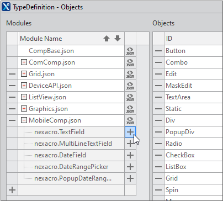Add nexacro.TextField object with plus icon
Image resolution: width=223 pixels, height=201 pixels.
click(130, 132)
